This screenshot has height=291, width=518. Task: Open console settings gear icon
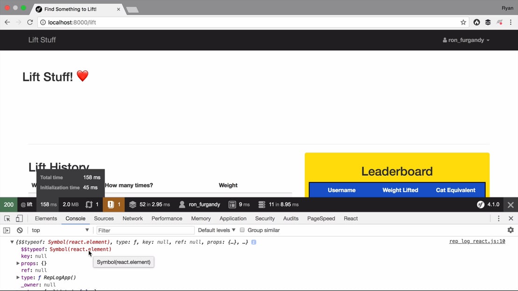coord(511,230)
